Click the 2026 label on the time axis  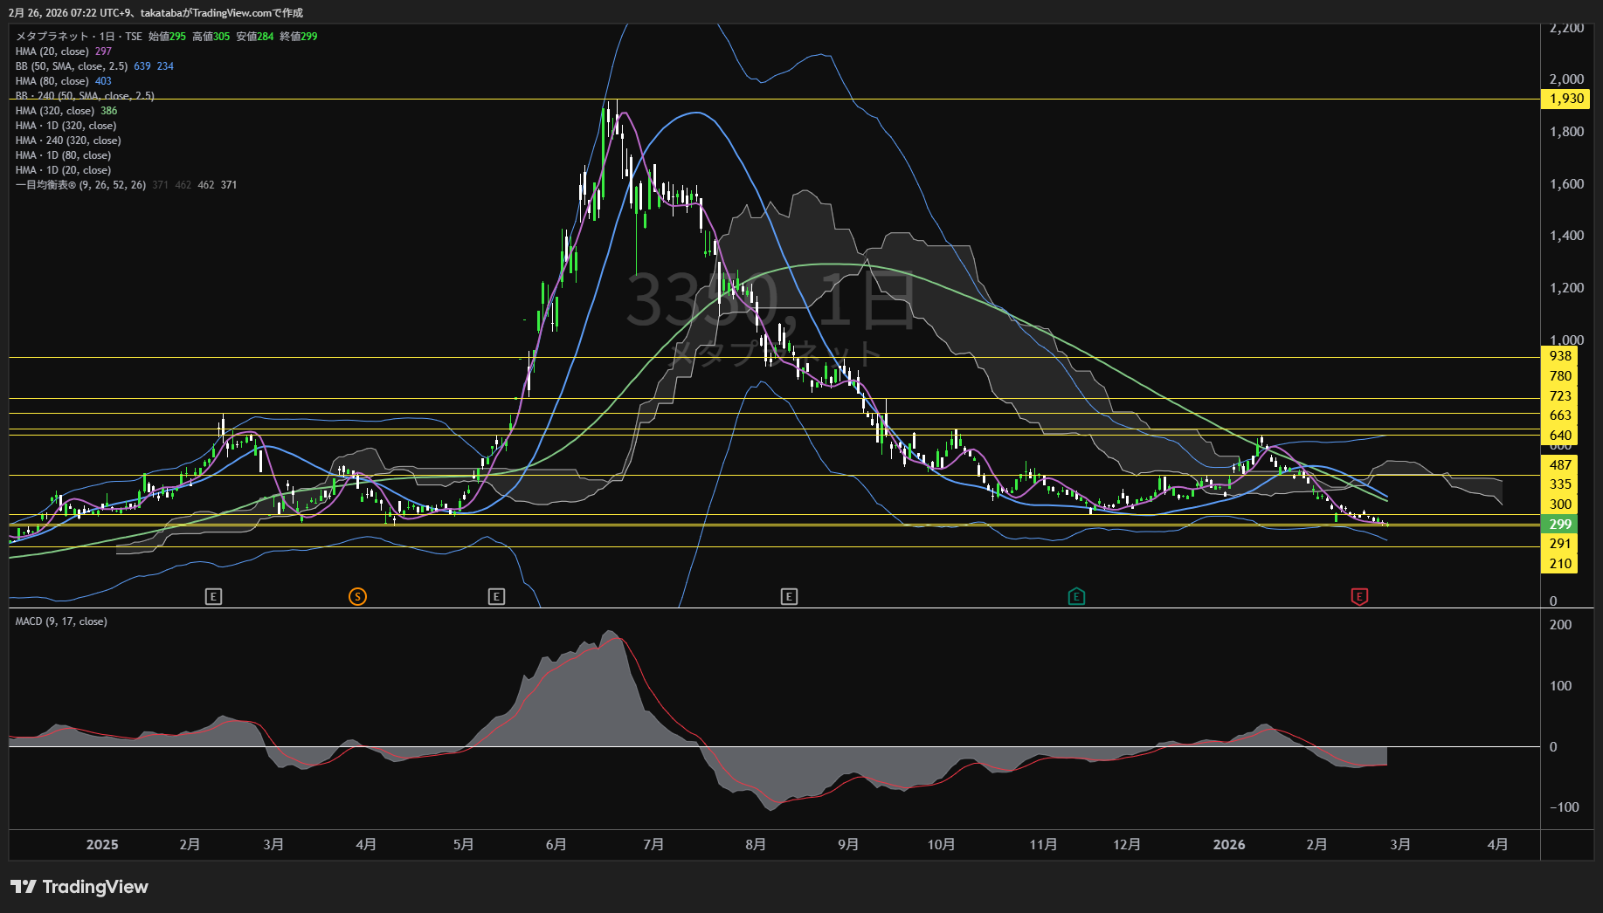click(x=1229, y=845)
